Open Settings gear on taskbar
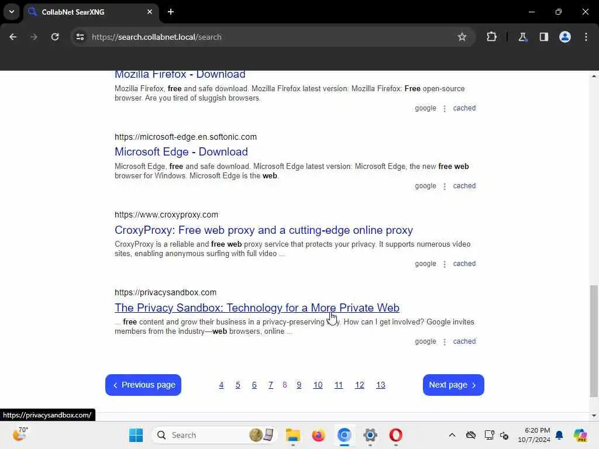Image resolution: width=599 pixels, height=449 pixels. point(370,435)
